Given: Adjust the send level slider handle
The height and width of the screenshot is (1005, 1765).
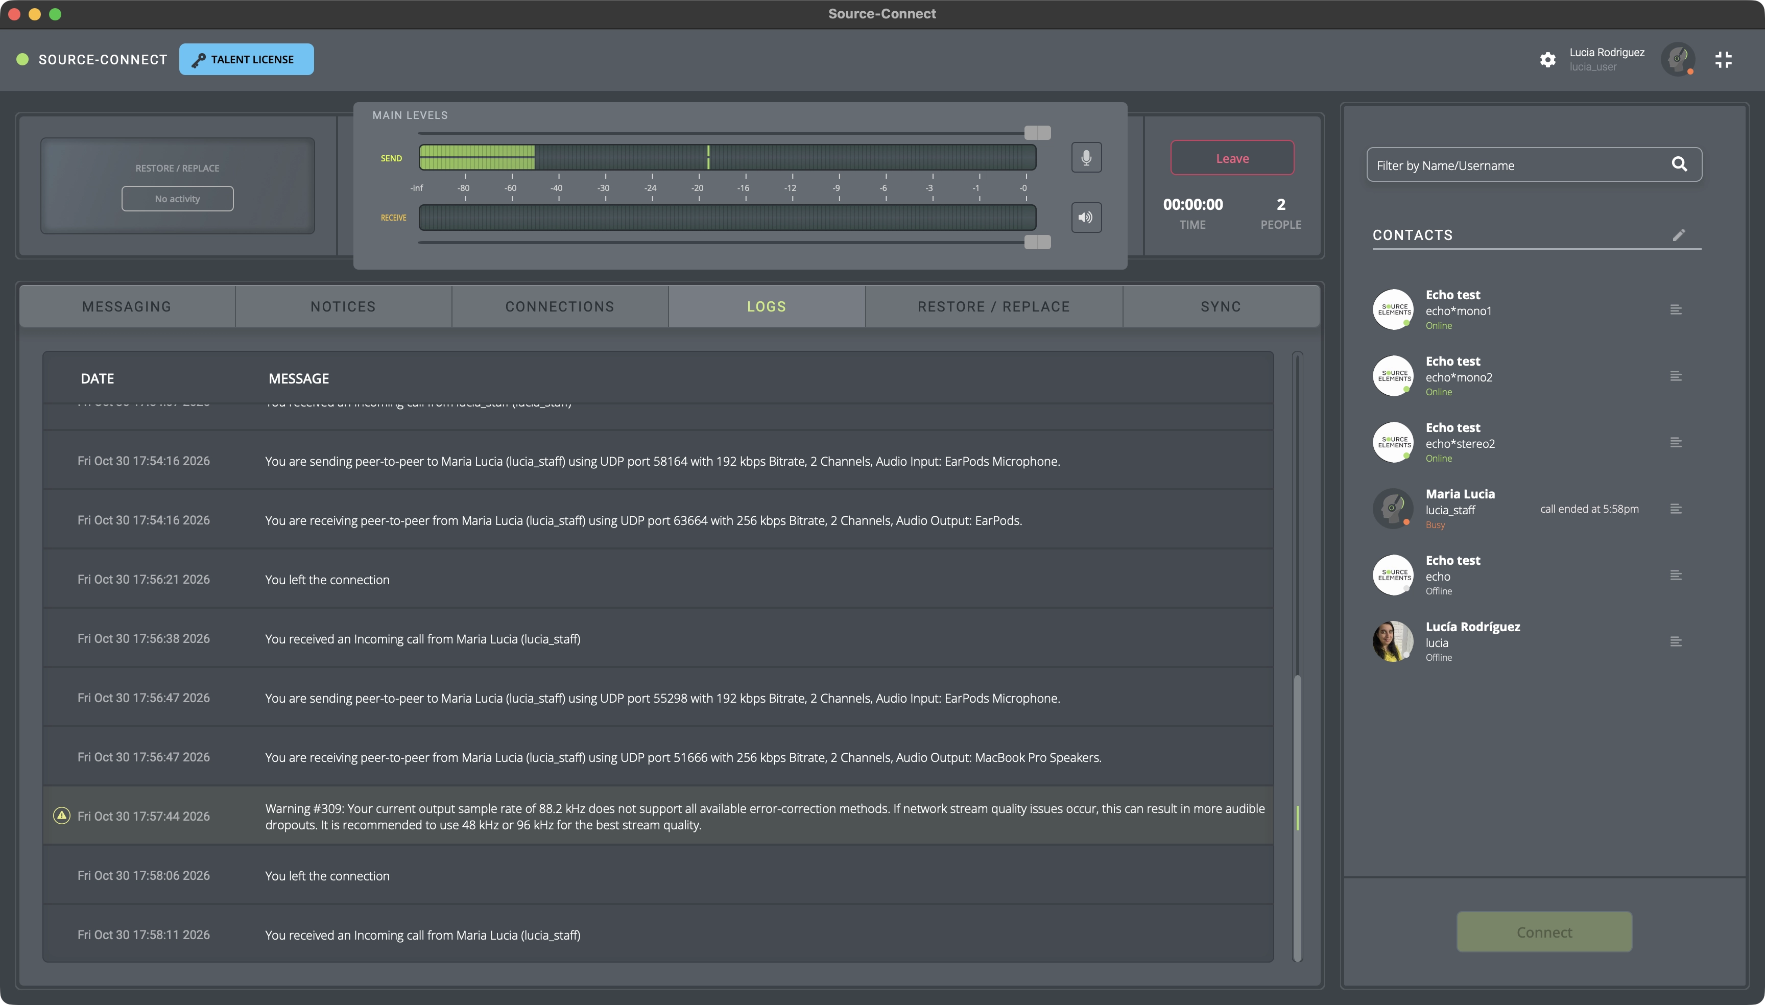Looking at the screenshot, I should (1037, 133).
